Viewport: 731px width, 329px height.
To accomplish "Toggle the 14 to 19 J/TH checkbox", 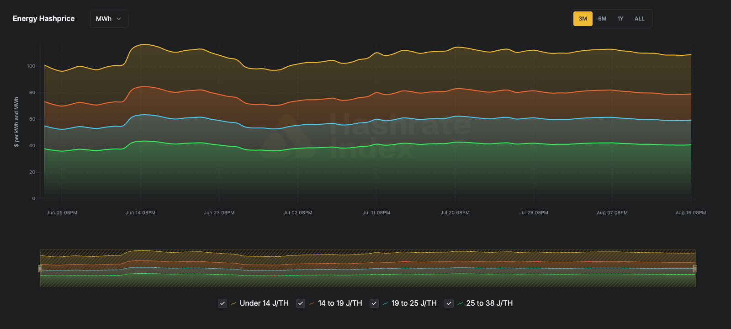I will click(x=301, y=303).
